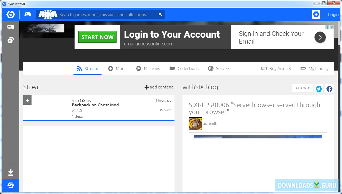
Task: Click the Sign In and Check Your Email ad text
Action: [x=271, y=37]
